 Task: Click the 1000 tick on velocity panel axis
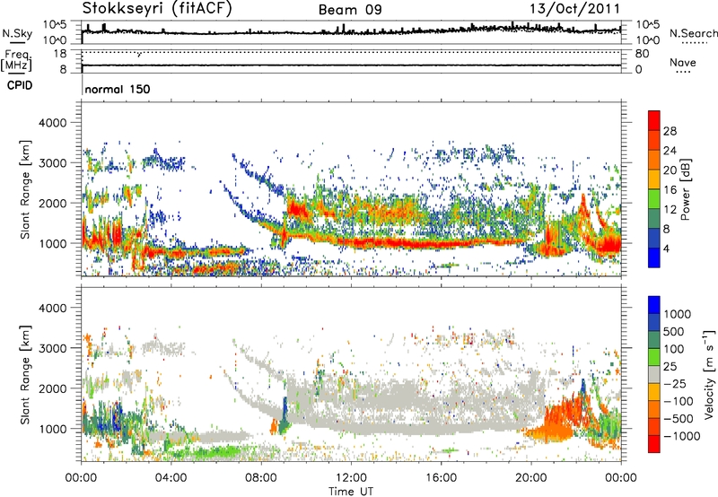[52, 429]
